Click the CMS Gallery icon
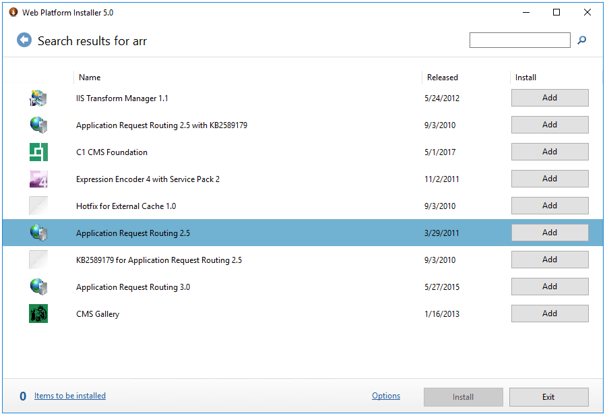607x416 pixels. (38, 314)
